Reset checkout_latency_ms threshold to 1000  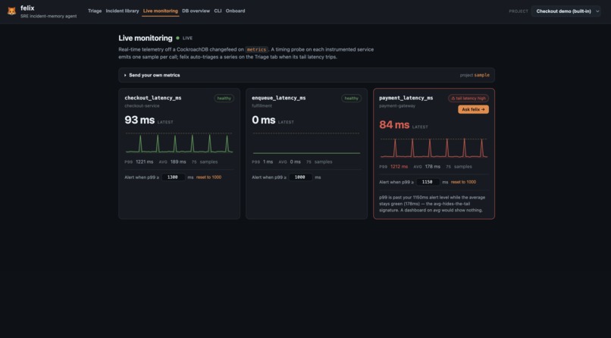(208, 177)
